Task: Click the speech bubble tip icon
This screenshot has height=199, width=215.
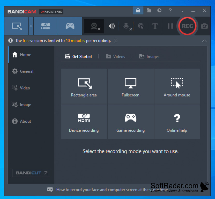Action: 50,190
